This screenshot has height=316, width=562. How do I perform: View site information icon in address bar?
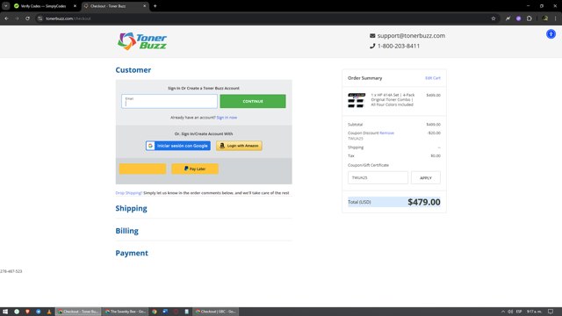[x=40, y=18]
